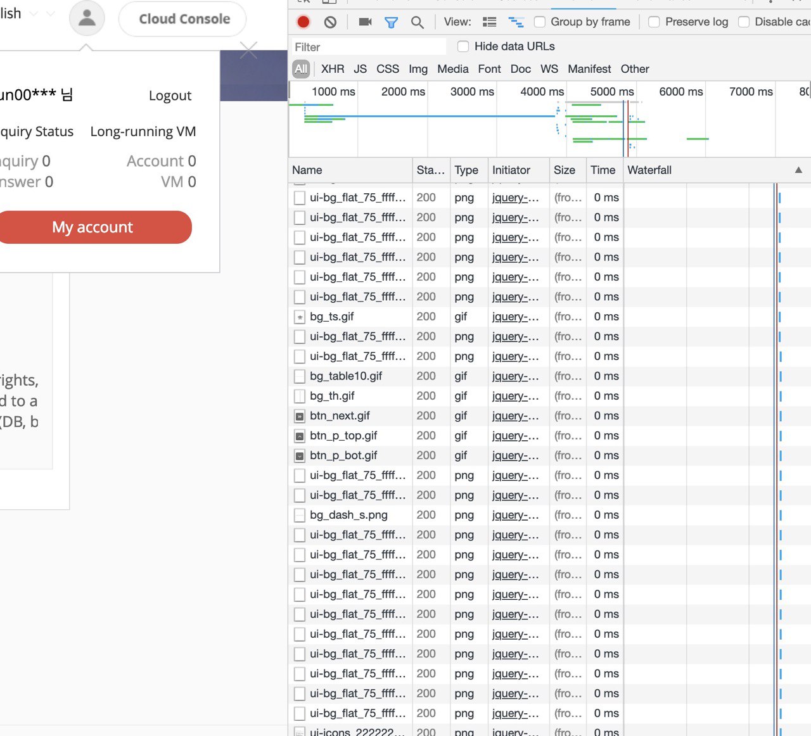Click the user profile avatar icon
This screenshot has height=736, width=811.
coord(87,18)
